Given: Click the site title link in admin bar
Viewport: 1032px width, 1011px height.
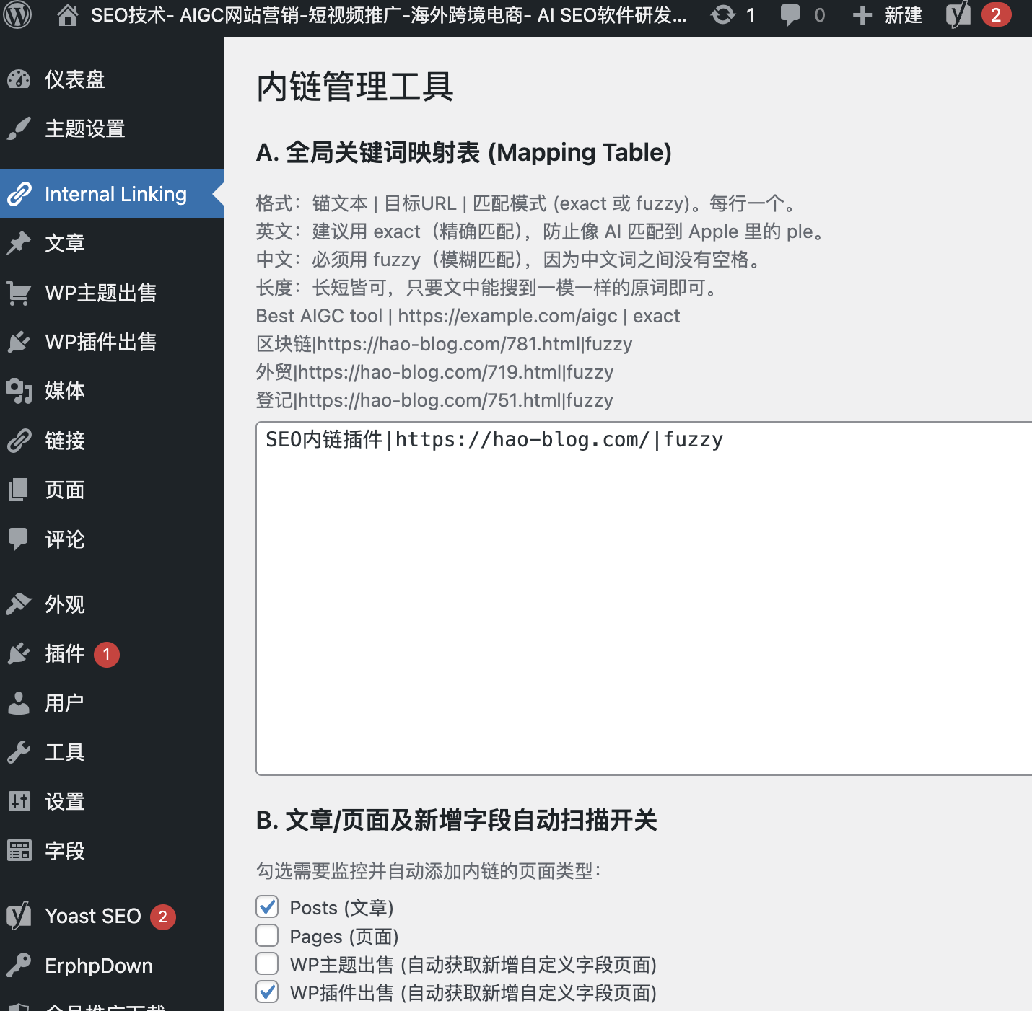Looking at the screenshot, I should pyautogui.click(x=389, y=15).
